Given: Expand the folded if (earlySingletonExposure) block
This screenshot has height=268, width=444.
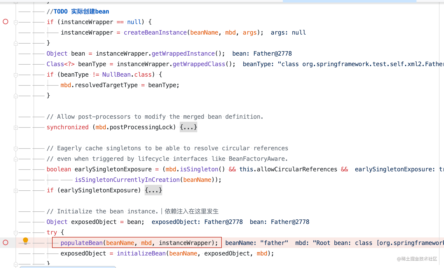Looking at the screenshot, I should click(16, 191).
